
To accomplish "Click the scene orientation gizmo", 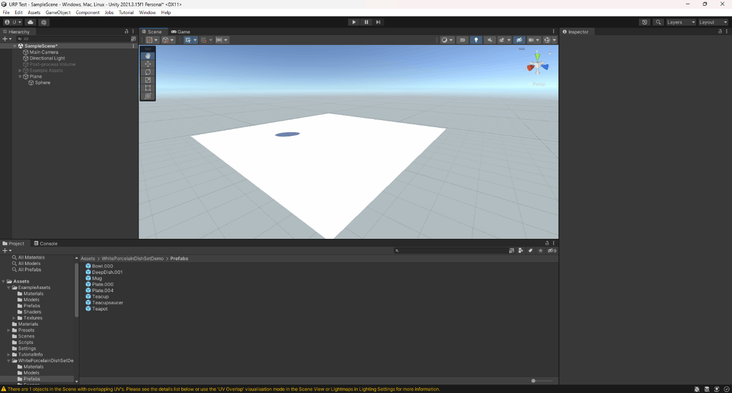I will pyautogui.click(x=537, y=65).
